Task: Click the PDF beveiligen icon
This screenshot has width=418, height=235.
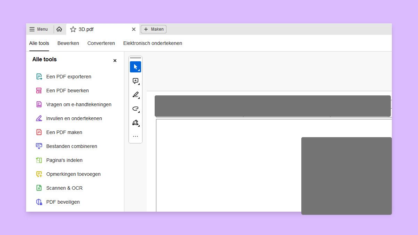Action: point(39,202)
